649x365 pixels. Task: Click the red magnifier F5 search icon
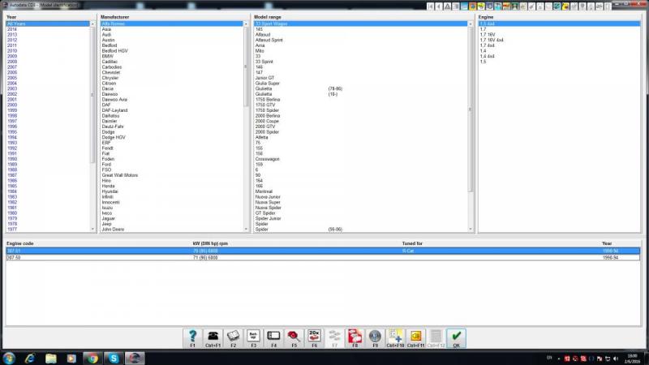pos(294,338)
